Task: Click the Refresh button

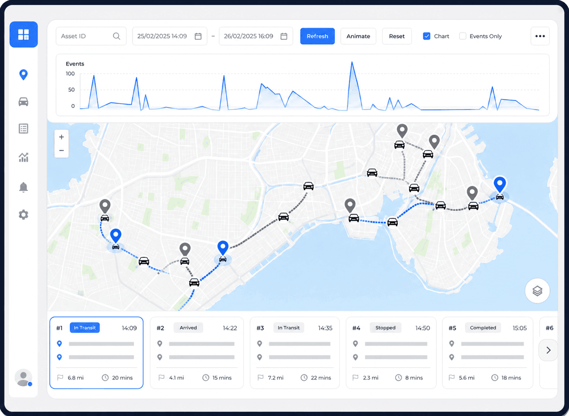Action: point(317,36)
